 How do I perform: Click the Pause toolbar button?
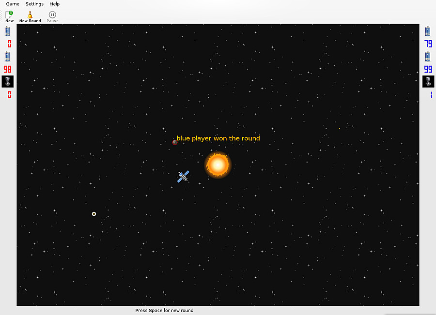pyautogui.click(x=52, y=16)
